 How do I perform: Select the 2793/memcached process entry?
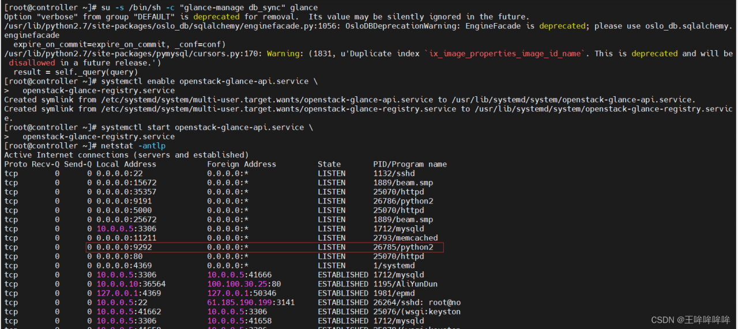[405, 238]
